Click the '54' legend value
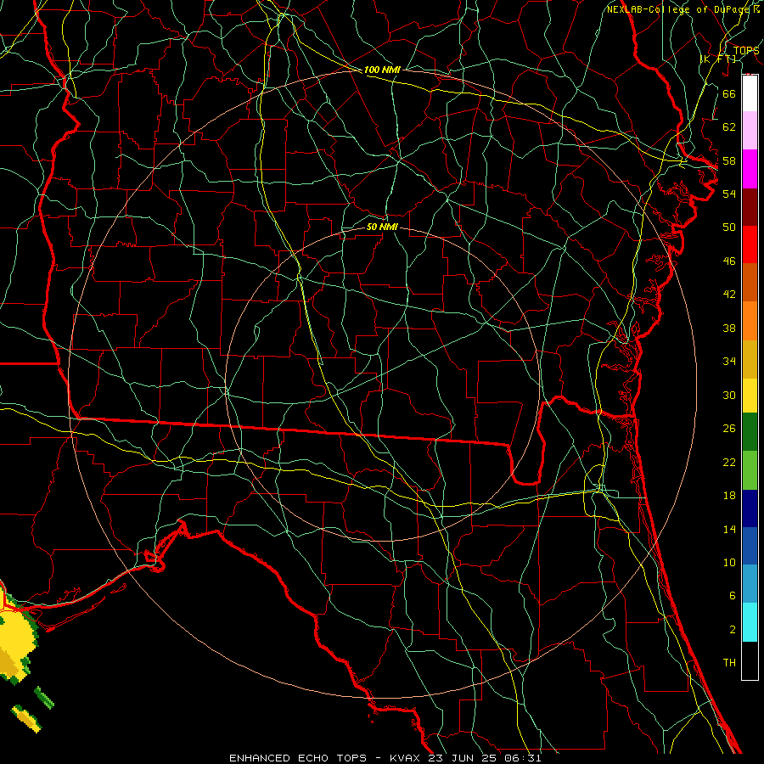 (729, 194)
